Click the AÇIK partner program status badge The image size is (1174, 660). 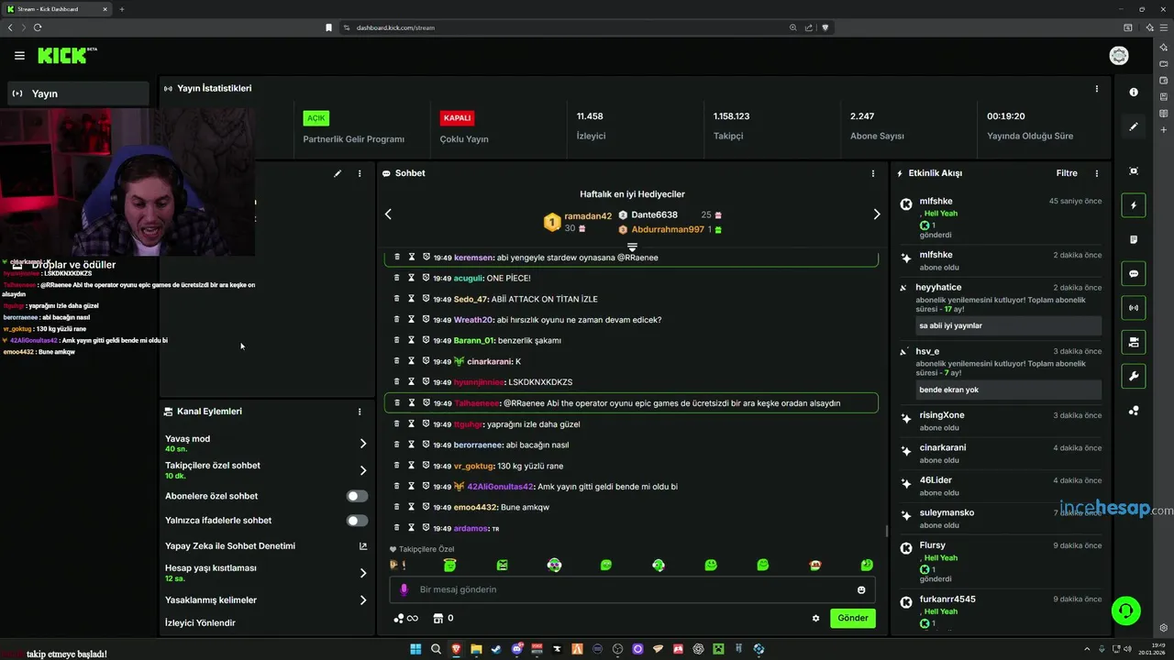(316, 118)
